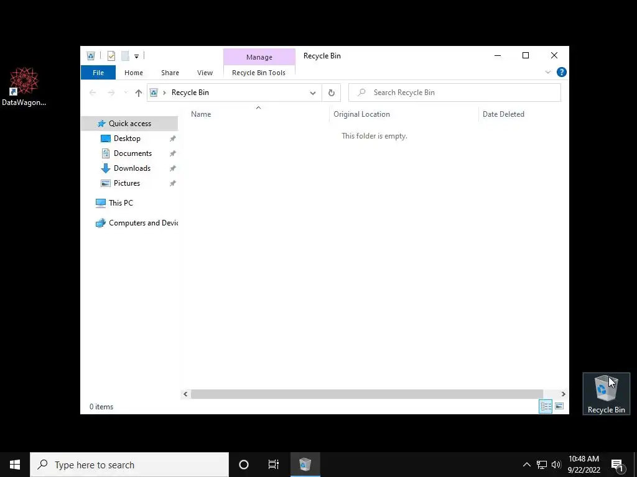Open the Customize Quick Access Toolbar dropdown
Viewport: 637px width, 477px height.
click(x=136, y=57)
